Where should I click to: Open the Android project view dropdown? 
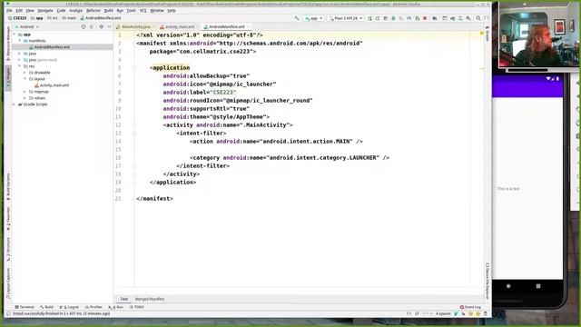[26, 26]
